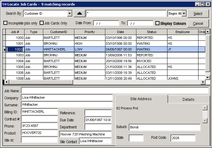Sort by the Priority column header
This screenshot has width=212, height=148.
coord(89,32)
